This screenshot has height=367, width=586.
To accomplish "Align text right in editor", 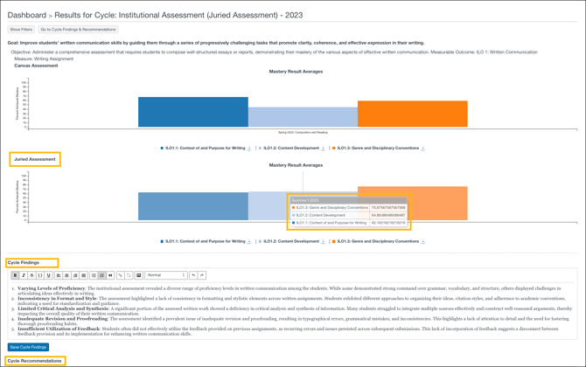I will [75, 275].
